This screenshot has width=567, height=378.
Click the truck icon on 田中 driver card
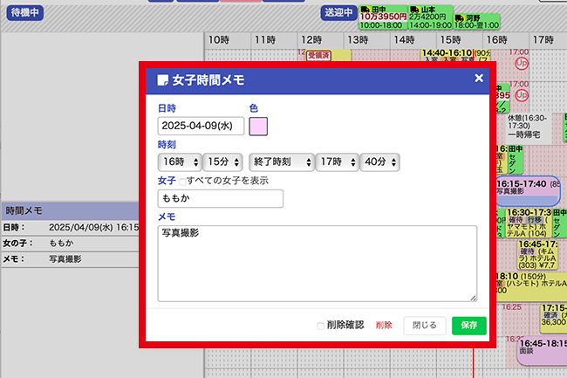tap(365, 8)
